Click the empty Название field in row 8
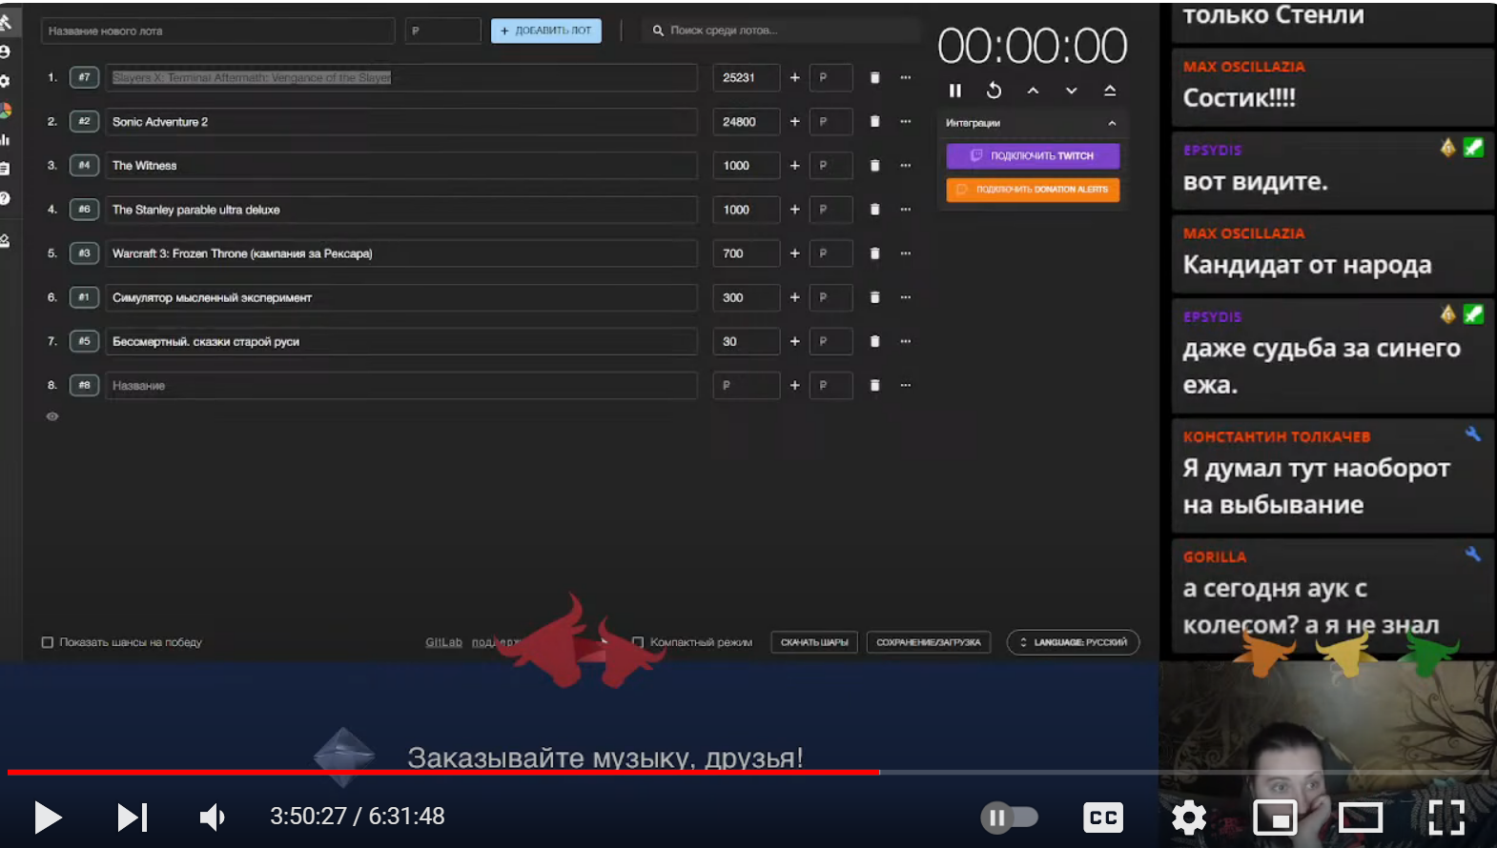This screenshot has height=848, width=1497. pos(401,385)
